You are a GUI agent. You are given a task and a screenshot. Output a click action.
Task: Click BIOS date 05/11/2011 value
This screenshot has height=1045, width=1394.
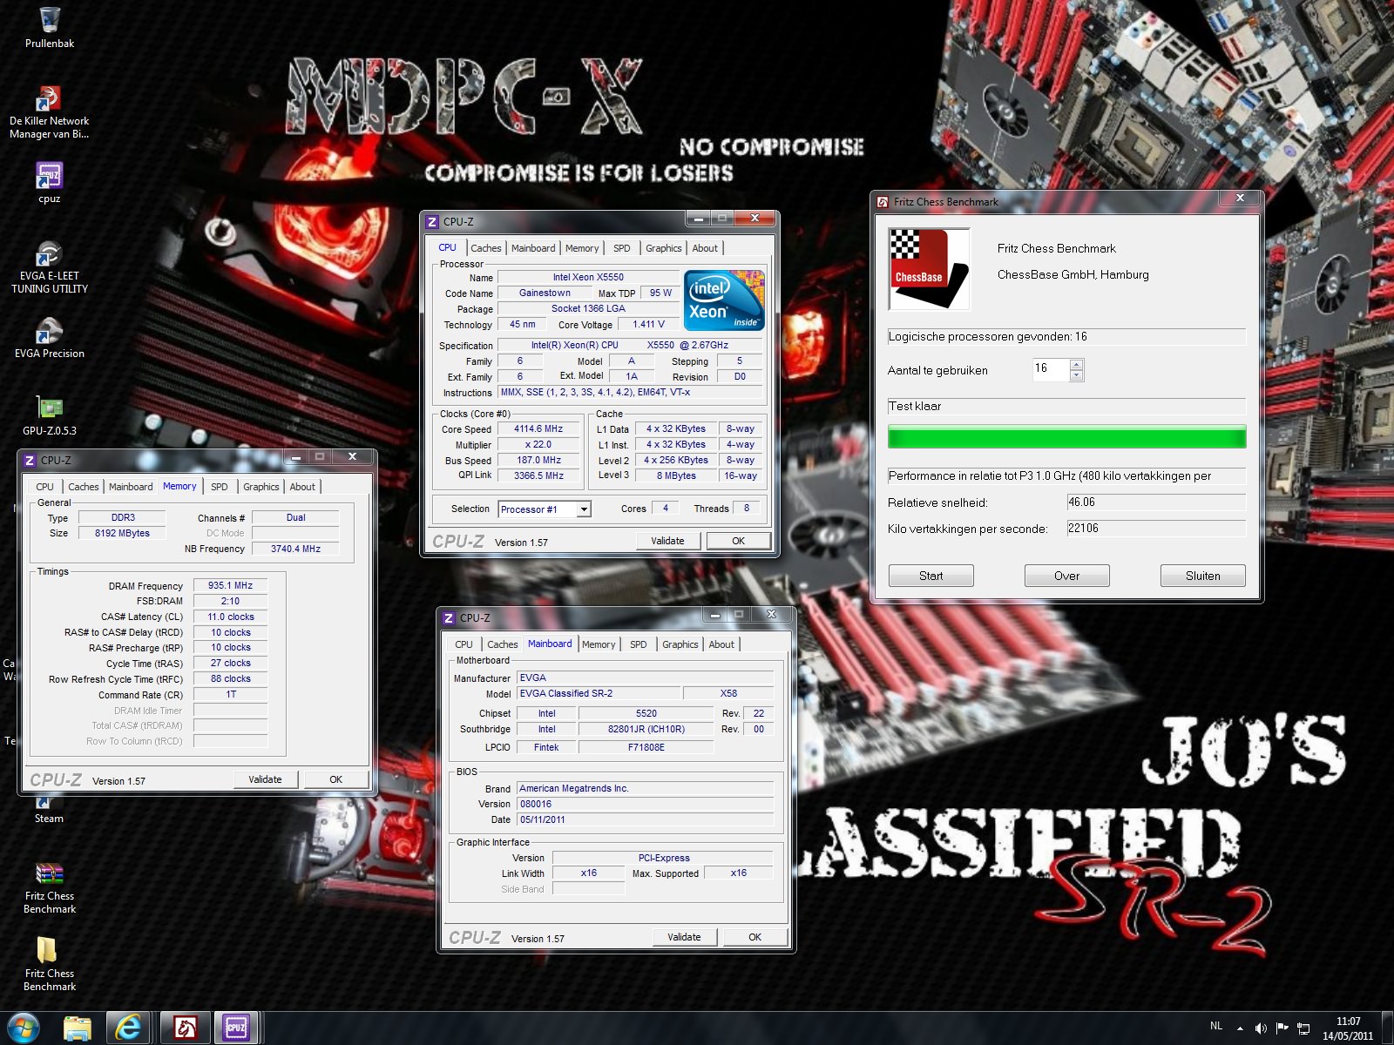[645, 819]
